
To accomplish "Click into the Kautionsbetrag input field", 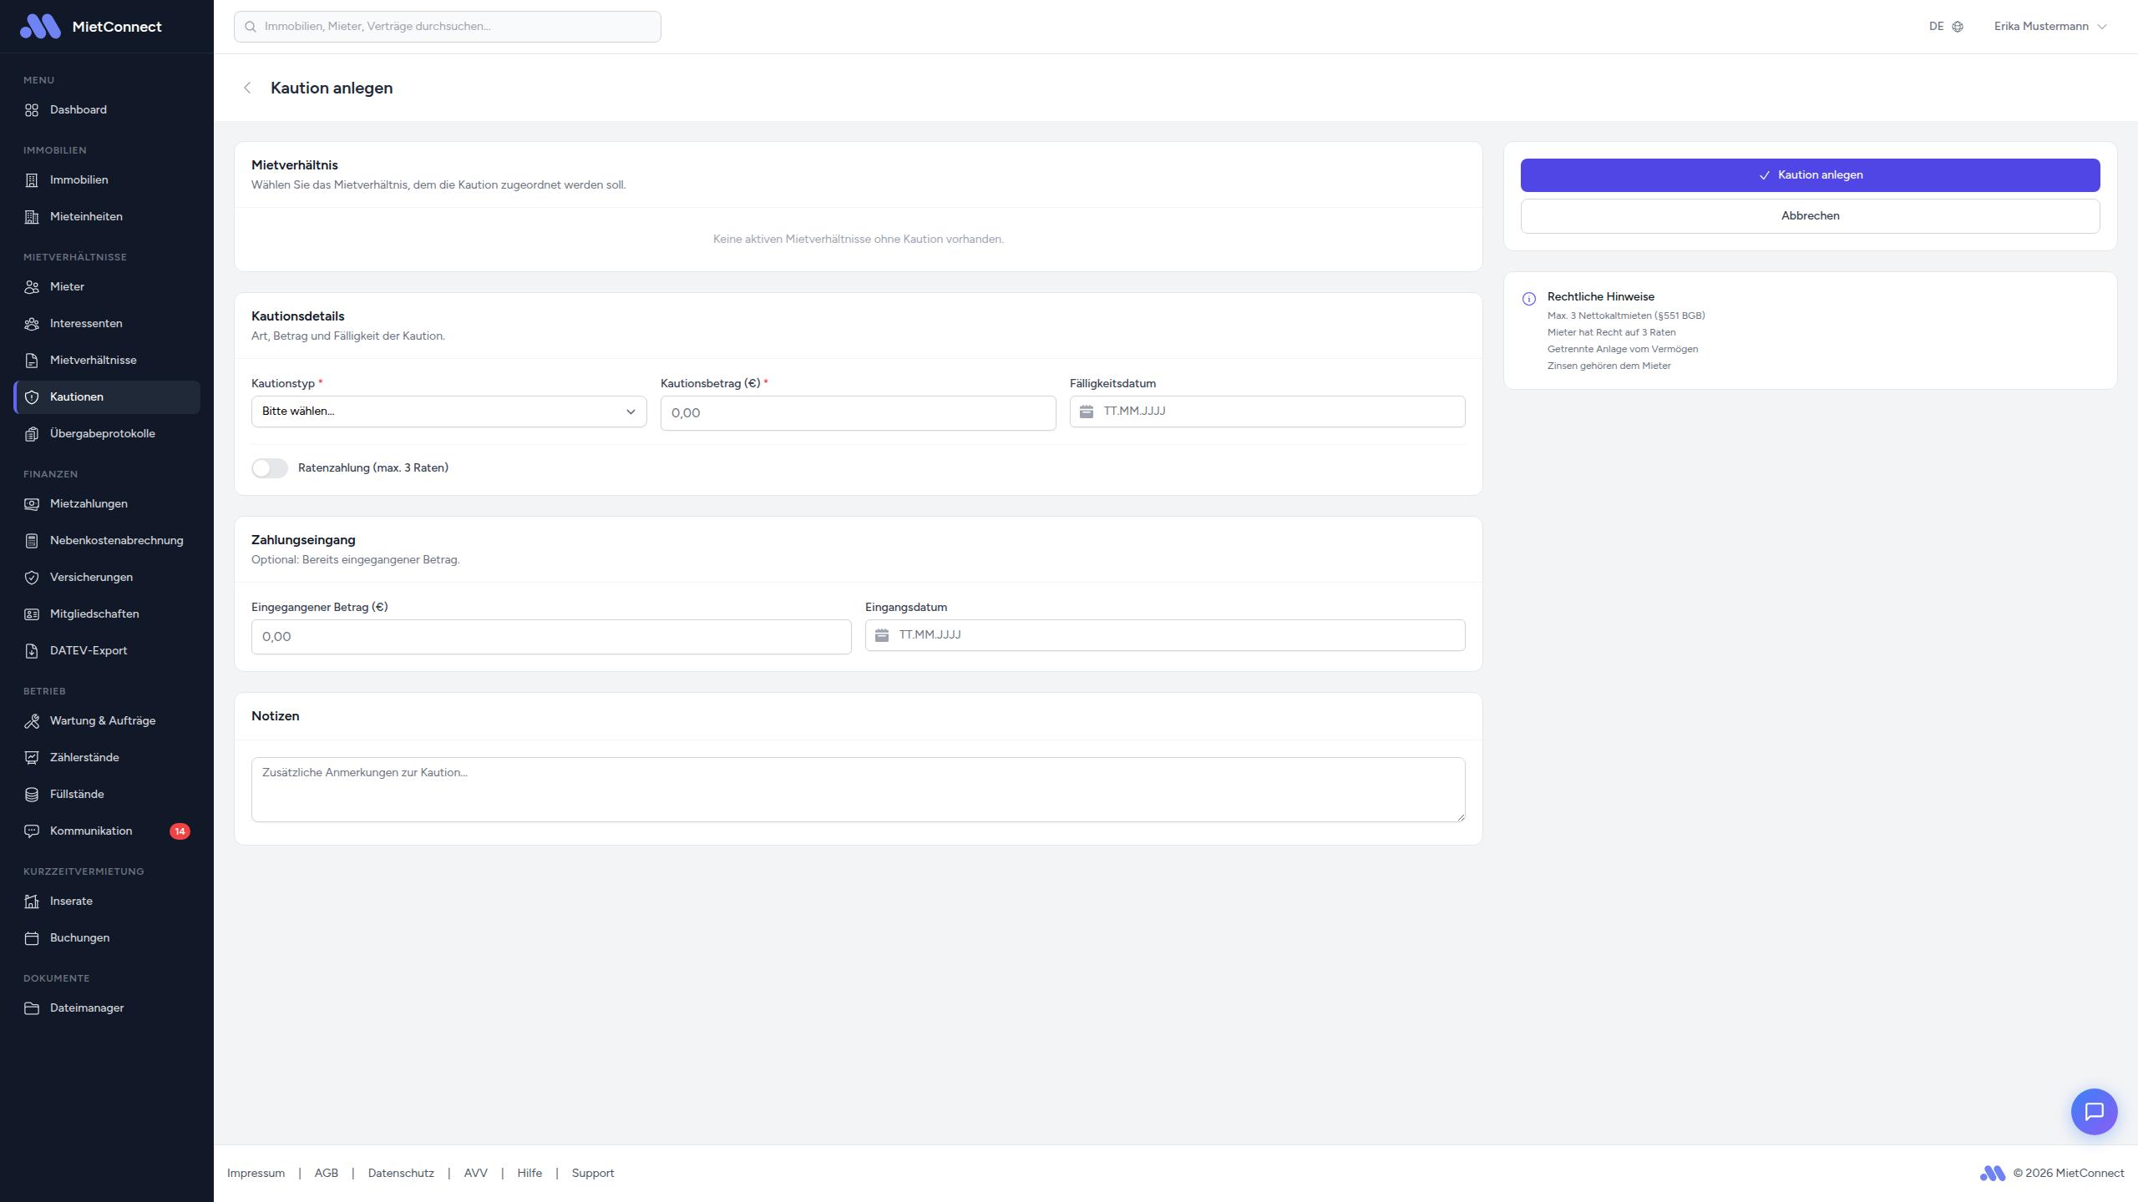I will 858,413.
